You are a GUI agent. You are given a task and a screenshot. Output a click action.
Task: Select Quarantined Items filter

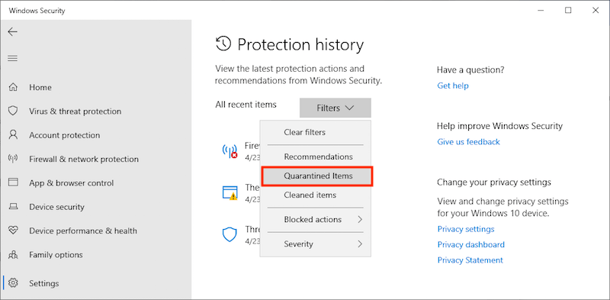[317, 176]
